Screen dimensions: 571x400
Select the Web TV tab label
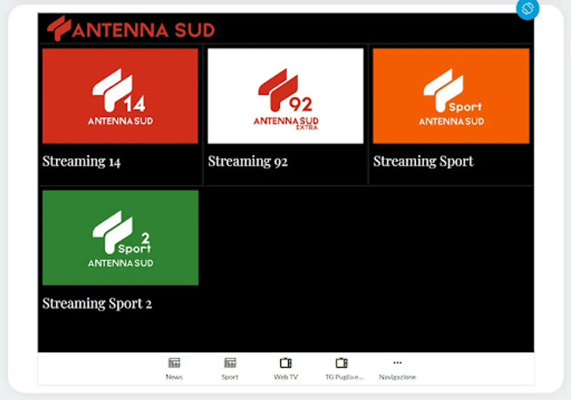285,377
